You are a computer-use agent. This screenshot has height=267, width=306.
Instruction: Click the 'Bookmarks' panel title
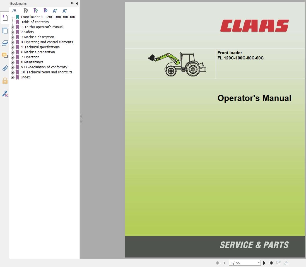click(x=18, y=4)
